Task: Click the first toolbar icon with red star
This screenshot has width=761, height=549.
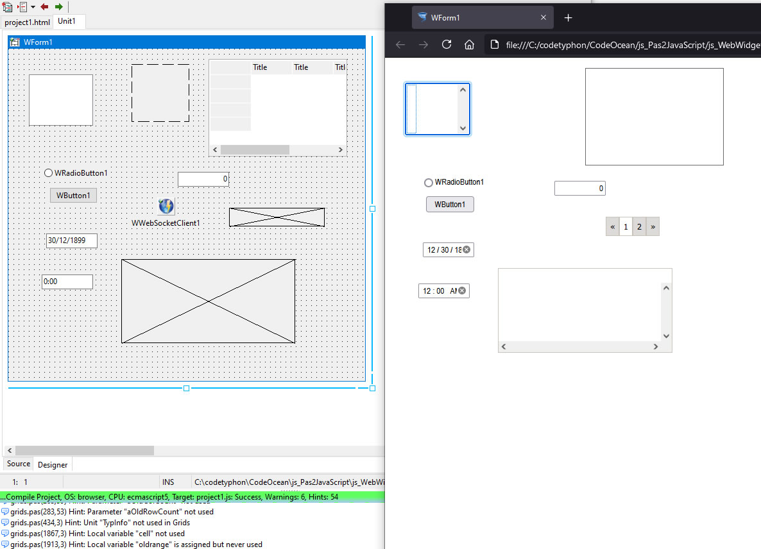Action: pos(7,6)
